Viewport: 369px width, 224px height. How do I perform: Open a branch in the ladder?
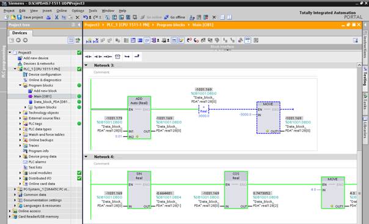127,57
